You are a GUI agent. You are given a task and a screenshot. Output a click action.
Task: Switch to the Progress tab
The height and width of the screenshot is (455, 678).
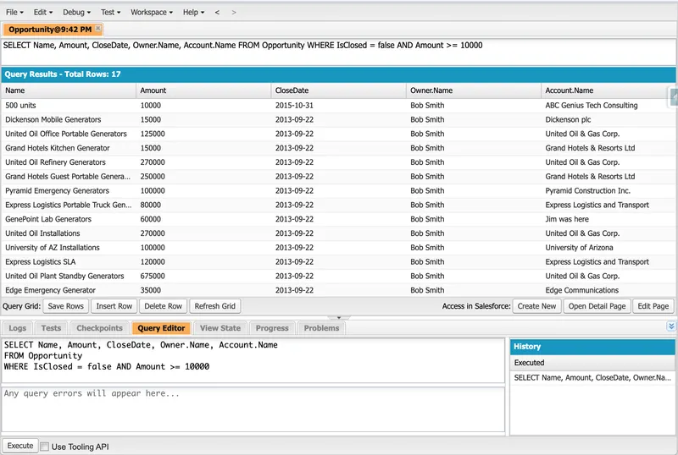coord(272,328)
